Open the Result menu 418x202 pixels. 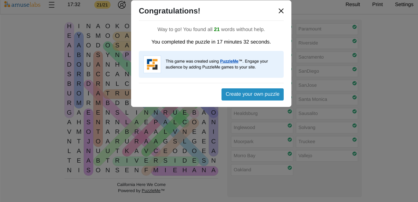click(x=353, y=4)
